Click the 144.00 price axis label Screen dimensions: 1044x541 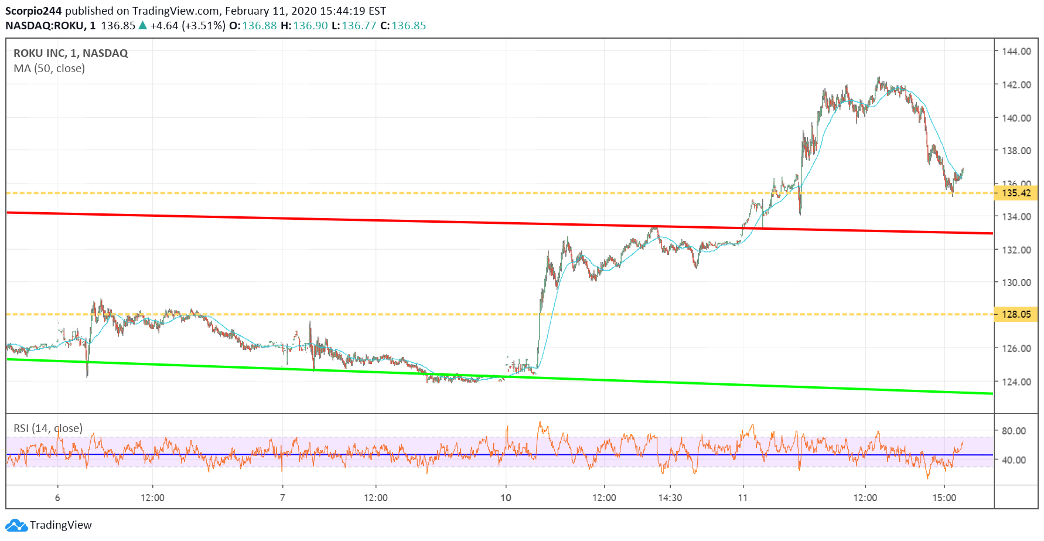(1016, 52)
